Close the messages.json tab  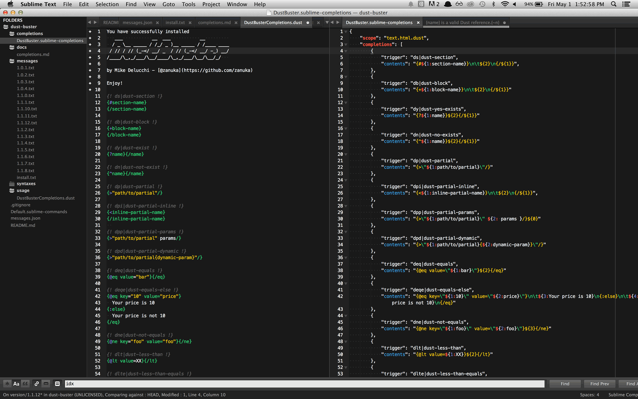click(x=157, y=23)
